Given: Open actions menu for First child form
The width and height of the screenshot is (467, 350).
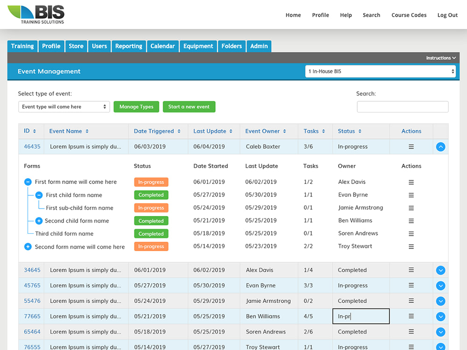Looking at the screenshot, I should 411,195.
